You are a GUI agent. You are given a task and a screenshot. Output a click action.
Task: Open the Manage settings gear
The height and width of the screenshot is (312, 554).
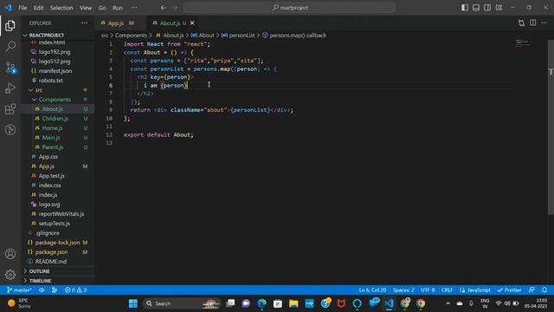[10, 274]
